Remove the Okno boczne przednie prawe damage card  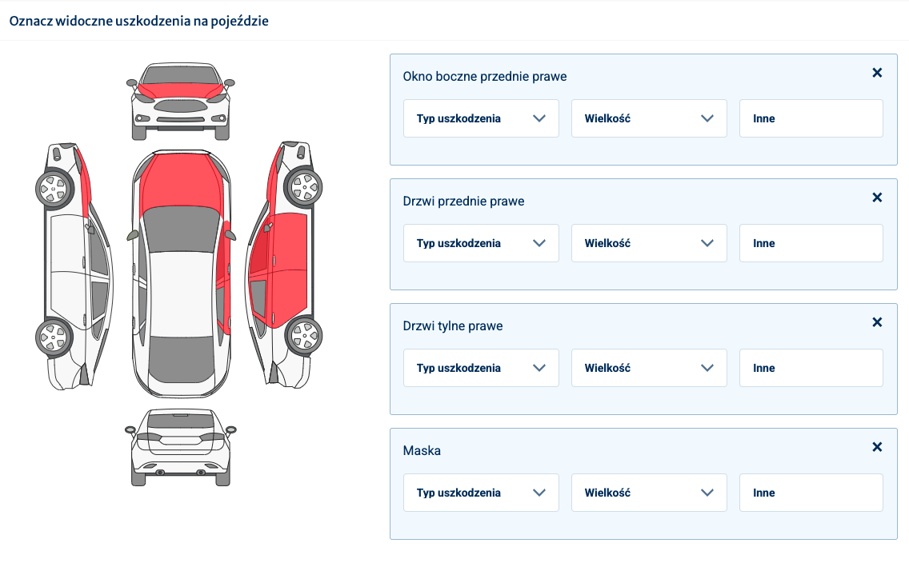click(877, 73)
